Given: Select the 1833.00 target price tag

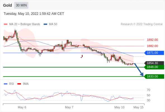Looking at the screenshot, I should (154, 76).
